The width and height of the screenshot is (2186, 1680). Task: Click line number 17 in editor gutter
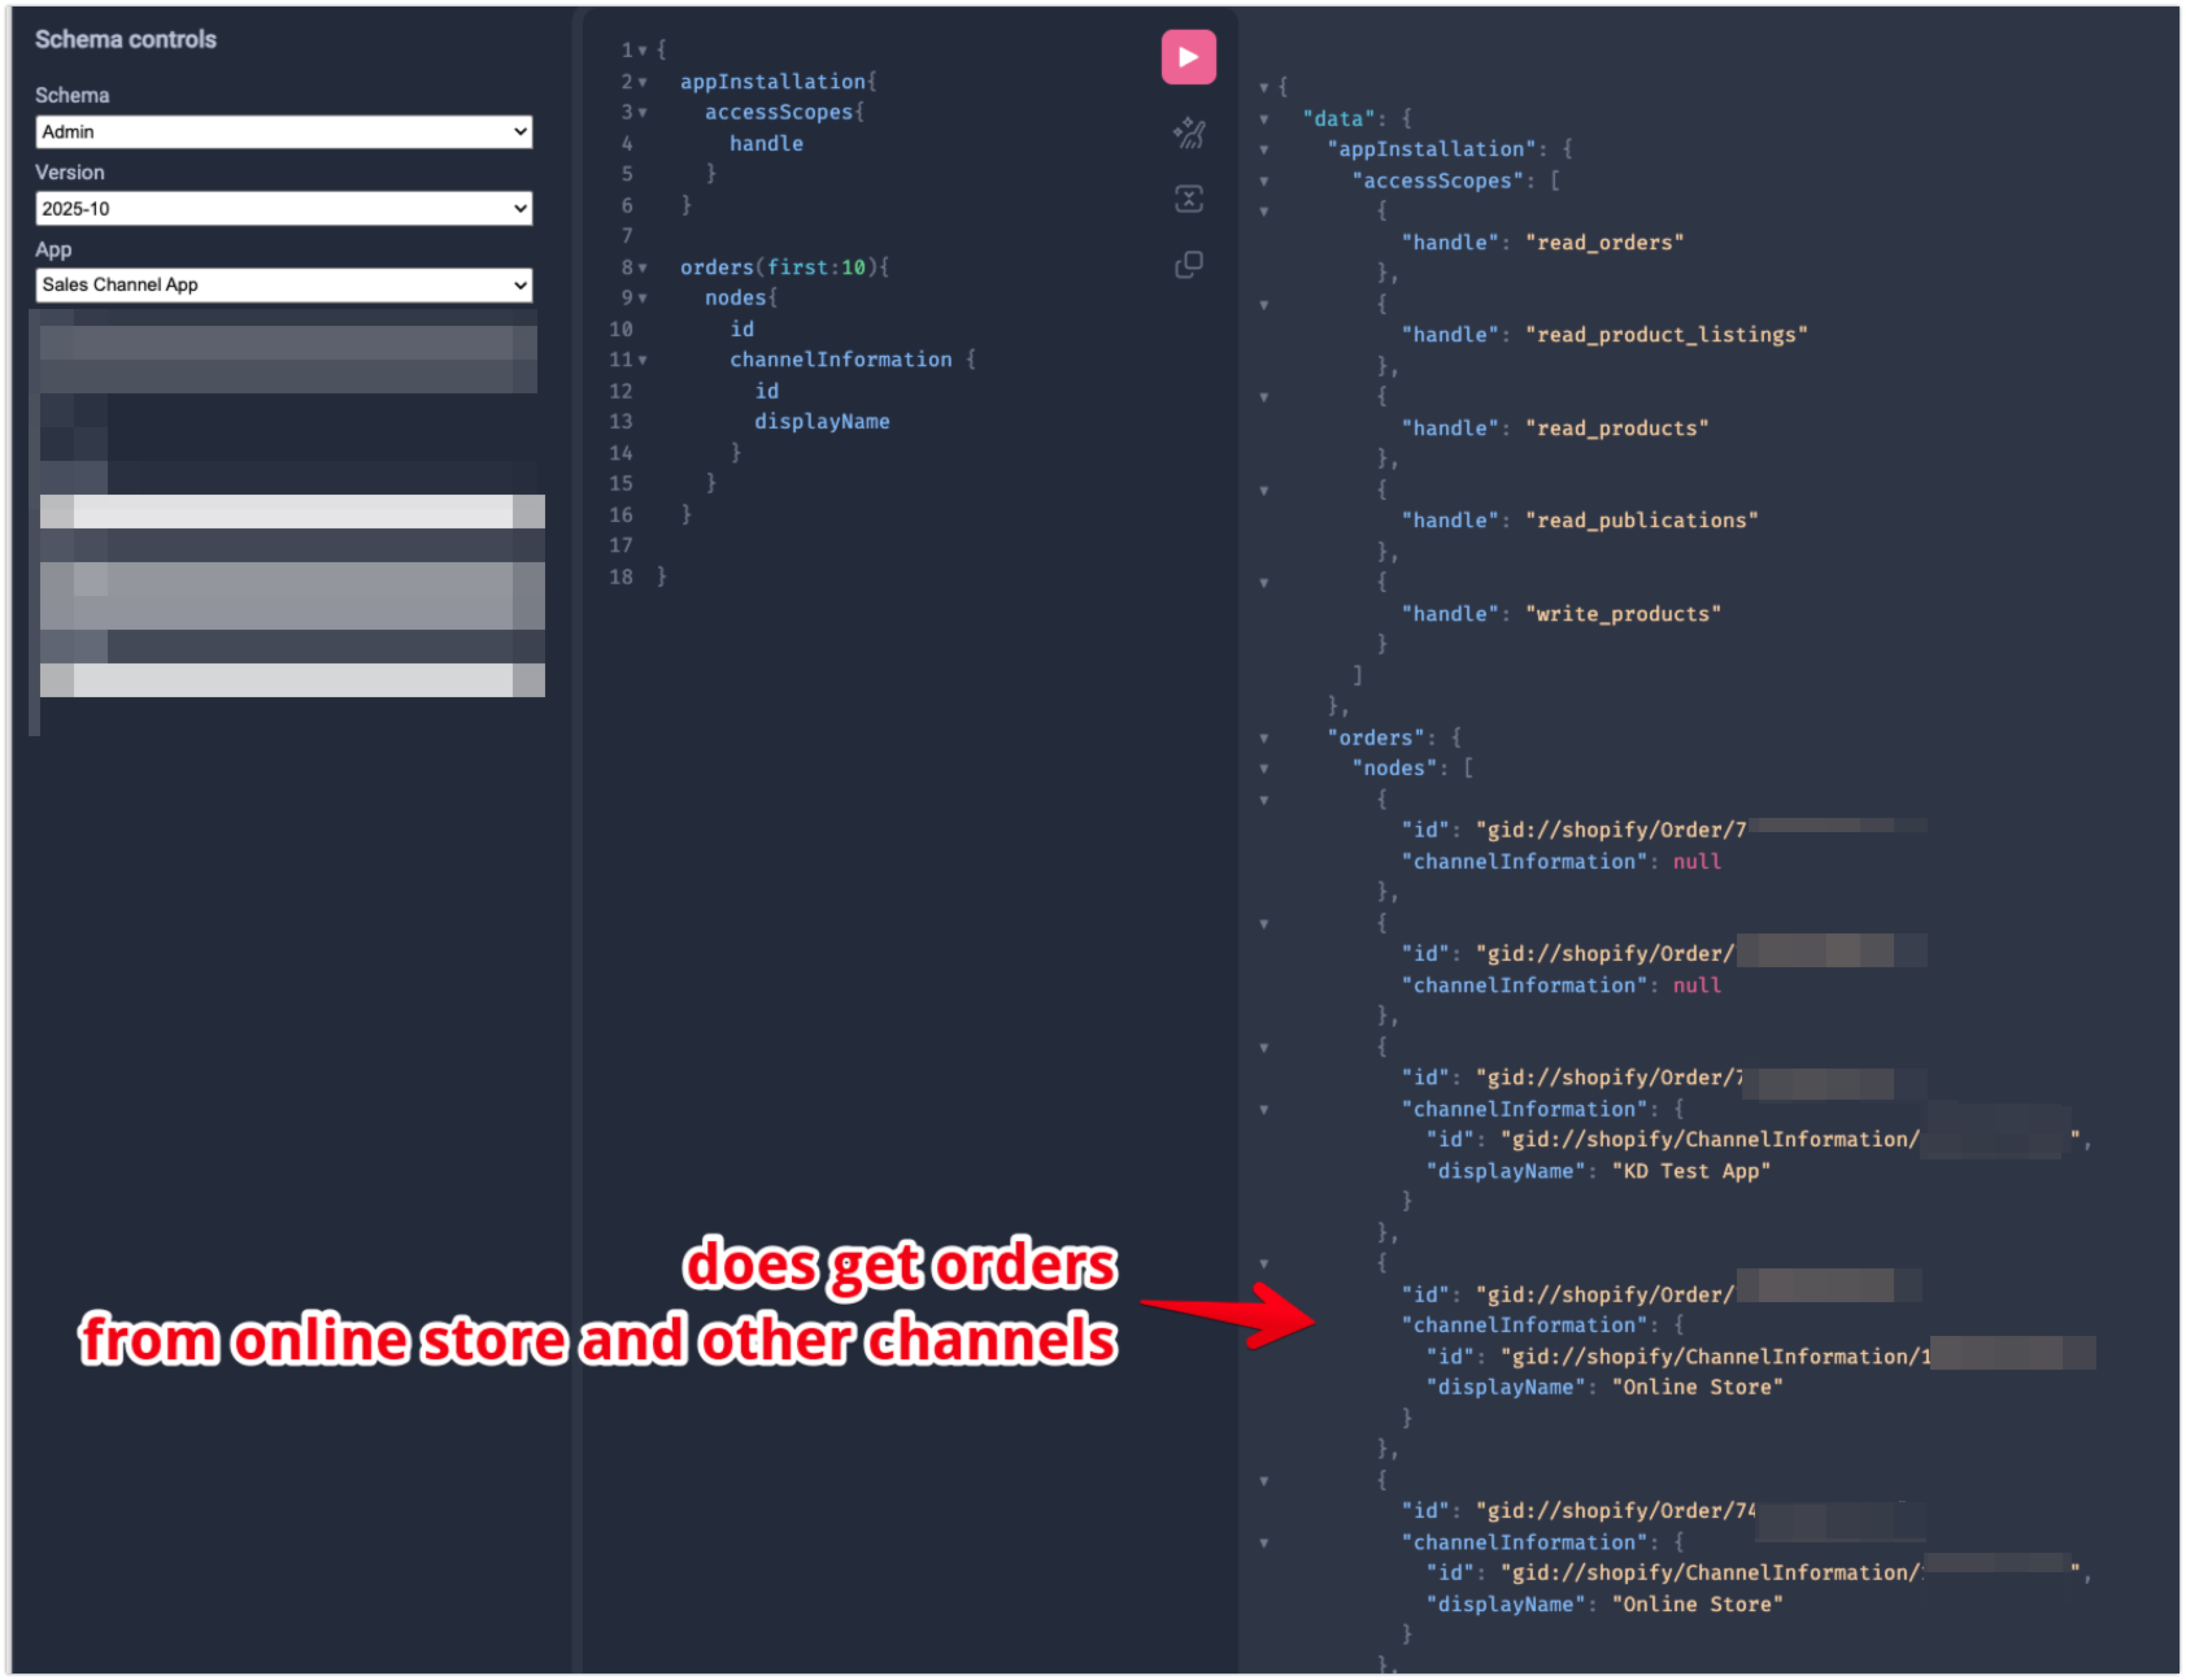pyautogui.click(x=621, y=546)
